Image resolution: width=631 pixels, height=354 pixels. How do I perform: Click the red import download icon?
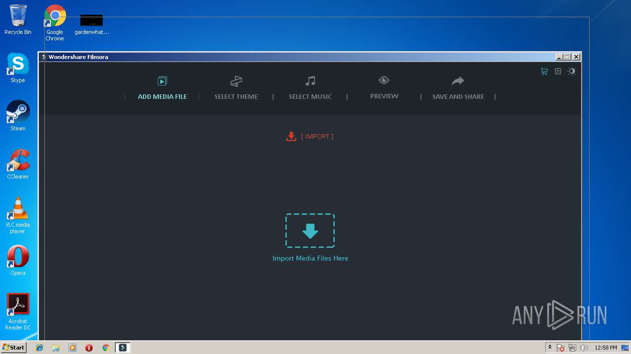[x=291, y=136]
